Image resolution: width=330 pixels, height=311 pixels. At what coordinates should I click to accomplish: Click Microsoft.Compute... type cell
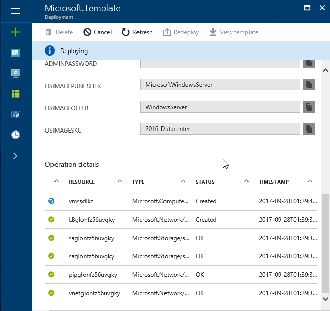click(x=160, y=201)
